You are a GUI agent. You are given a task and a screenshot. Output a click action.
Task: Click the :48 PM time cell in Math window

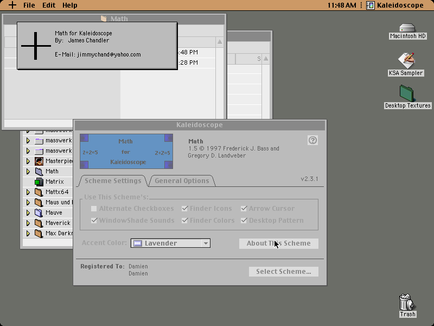(x=188, y=52)
